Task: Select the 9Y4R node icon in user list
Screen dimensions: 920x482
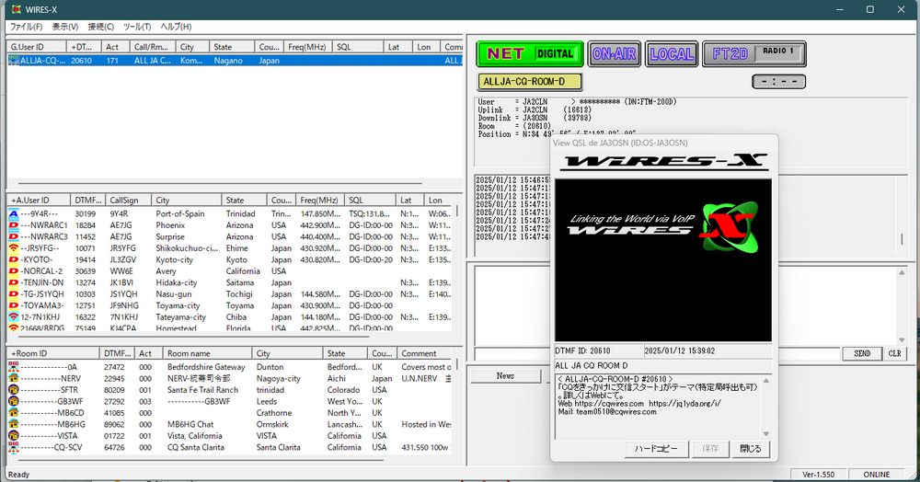Action: coord(14,213)
